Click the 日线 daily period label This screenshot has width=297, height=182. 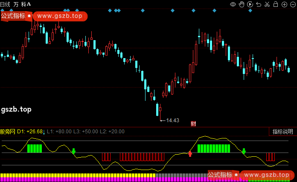point(6,4)
